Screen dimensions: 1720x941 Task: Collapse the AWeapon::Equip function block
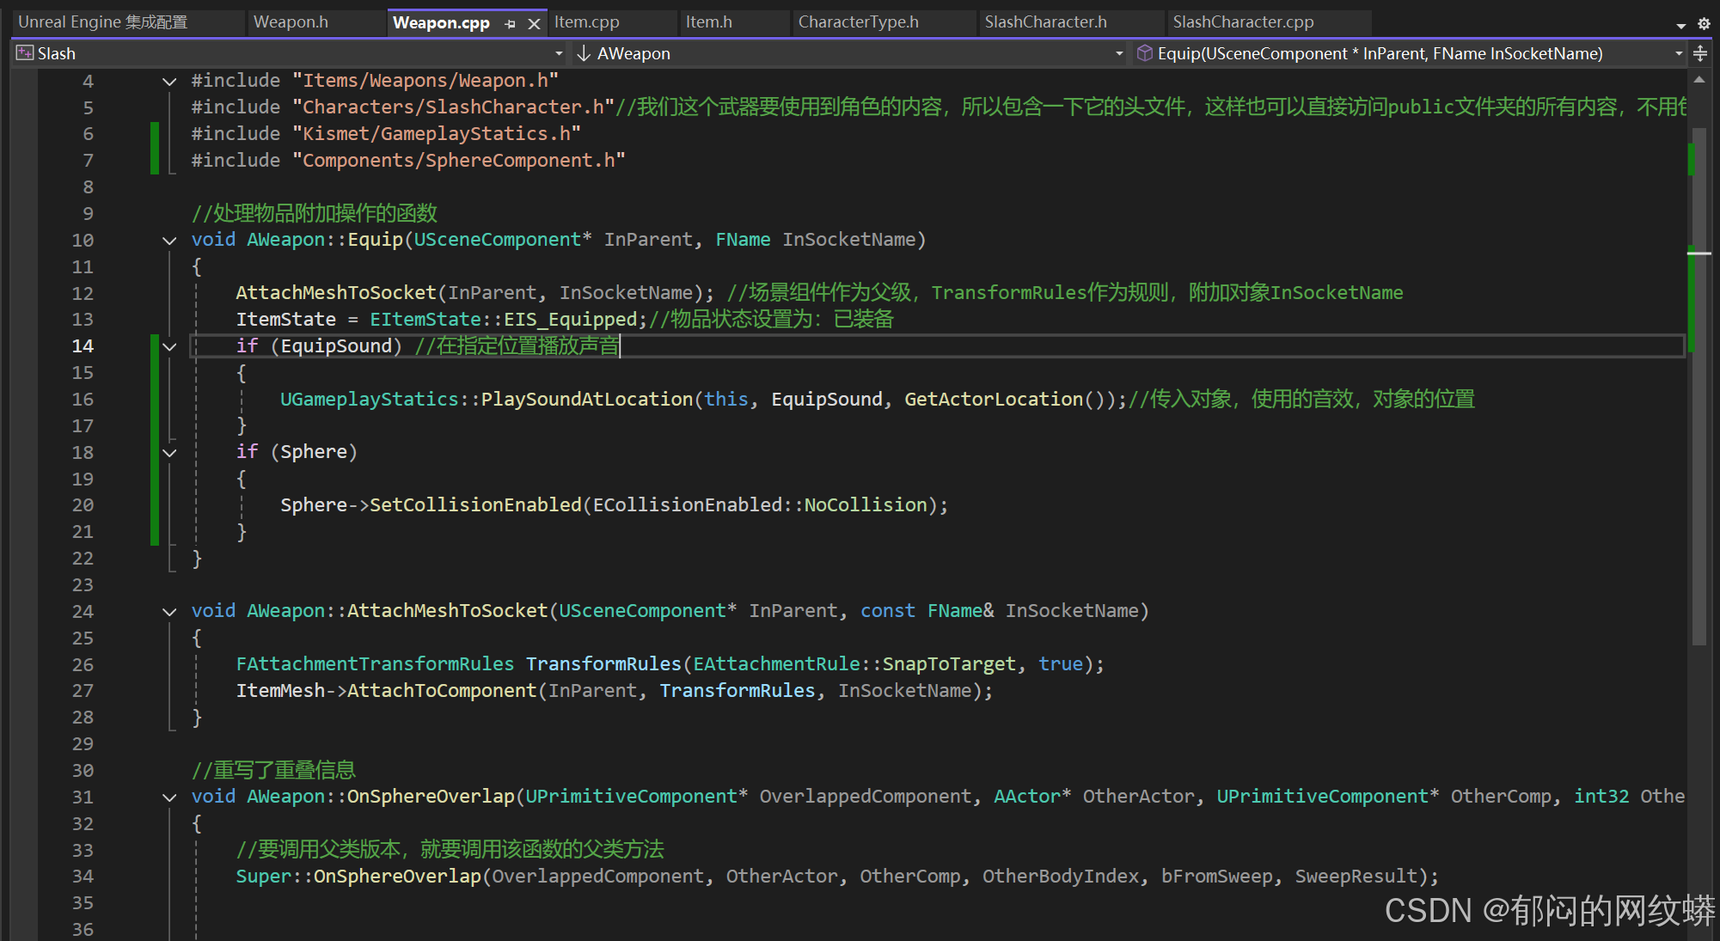click(169, 241)
